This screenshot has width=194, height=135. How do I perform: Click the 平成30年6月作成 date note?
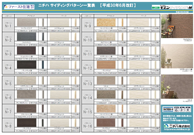click(x=182, y=12)
